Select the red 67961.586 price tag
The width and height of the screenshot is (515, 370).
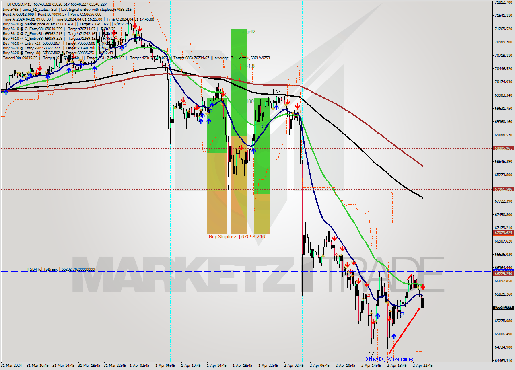point(503,189)
